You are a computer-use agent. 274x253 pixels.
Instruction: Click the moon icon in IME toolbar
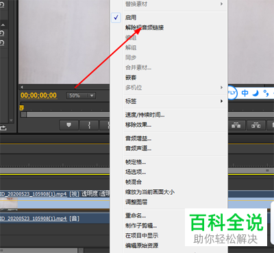[x=256, y=93]
